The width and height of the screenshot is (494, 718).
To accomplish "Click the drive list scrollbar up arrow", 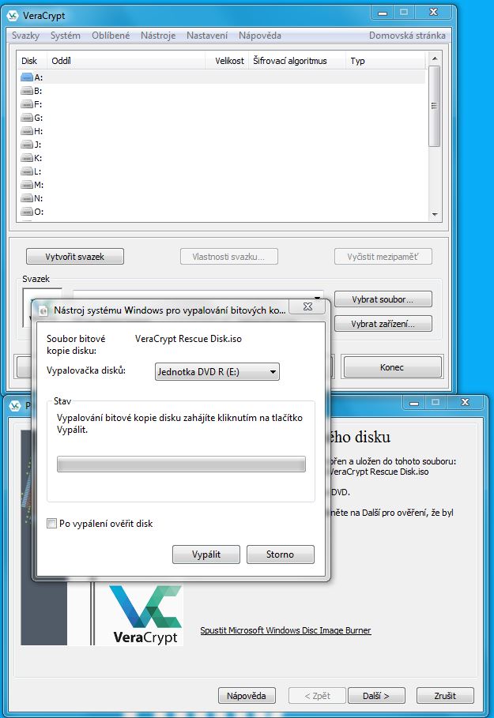I will (x=435, y=58).
